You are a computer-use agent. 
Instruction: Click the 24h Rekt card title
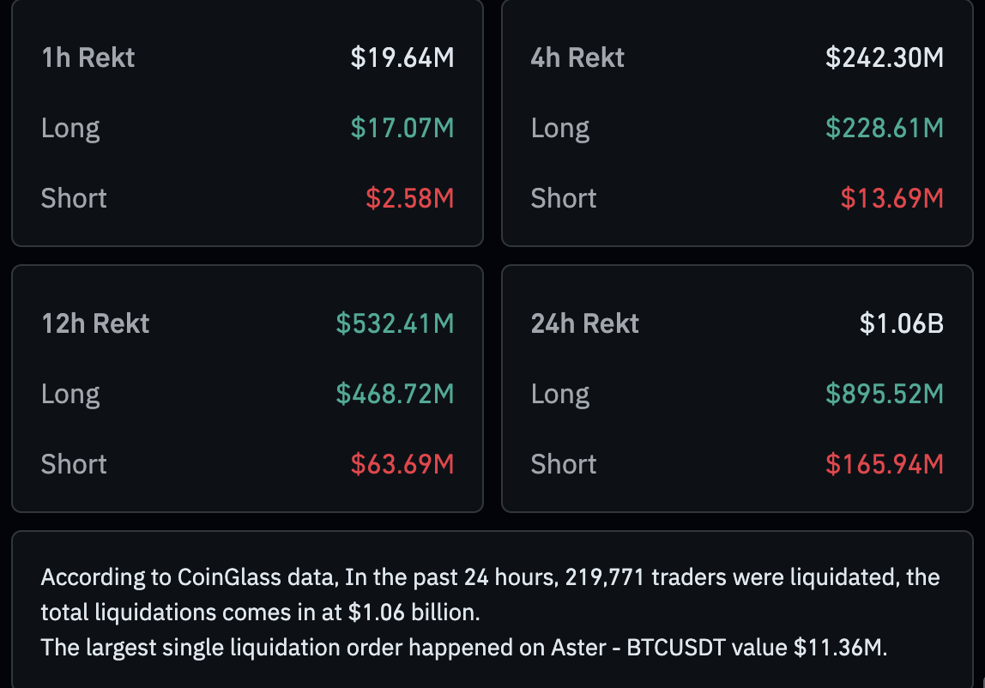click(x=585, y=323)
